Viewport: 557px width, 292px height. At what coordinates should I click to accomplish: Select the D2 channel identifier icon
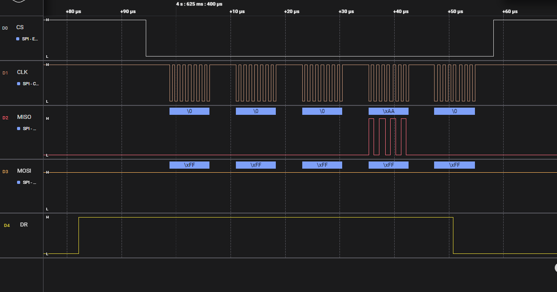tap(5, 117)
